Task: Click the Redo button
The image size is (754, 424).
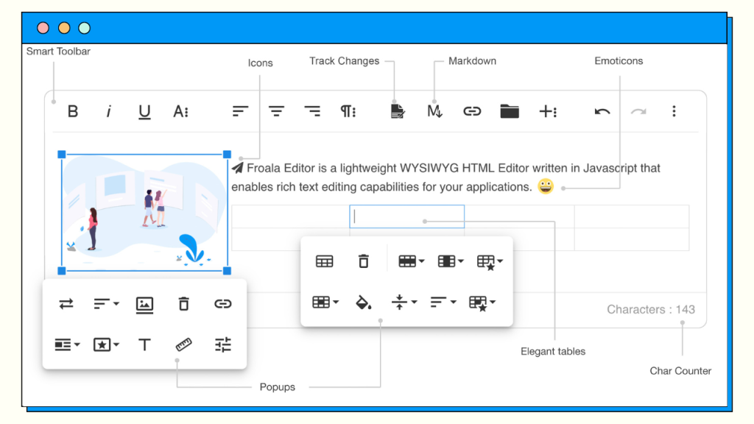Action: click(638, 111)
